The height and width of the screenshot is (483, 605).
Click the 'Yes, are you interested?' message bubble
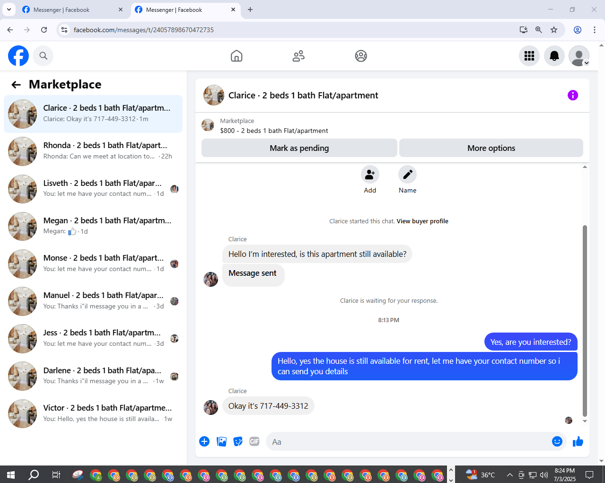point(531,342)
